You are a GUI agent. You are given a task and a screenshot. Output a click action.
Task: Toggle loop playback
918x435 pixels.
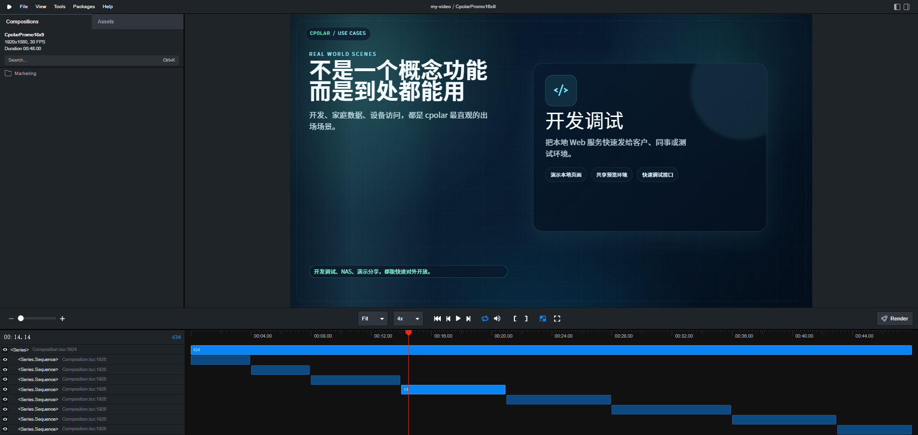(x=485, y=318)
